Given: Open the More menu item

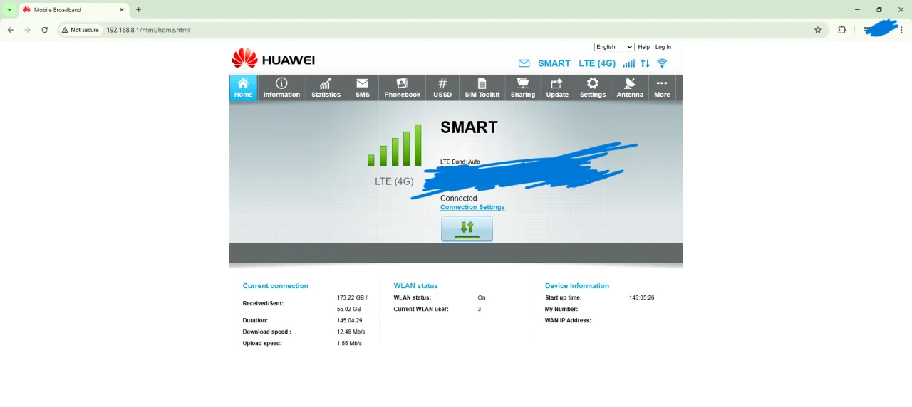Looking at the screenshot, I should tap(662, 88).
